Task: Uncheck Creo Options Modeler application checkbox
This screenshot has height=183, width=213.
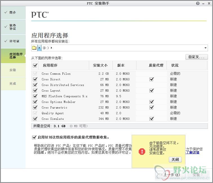Action: [x=35, y=102]
